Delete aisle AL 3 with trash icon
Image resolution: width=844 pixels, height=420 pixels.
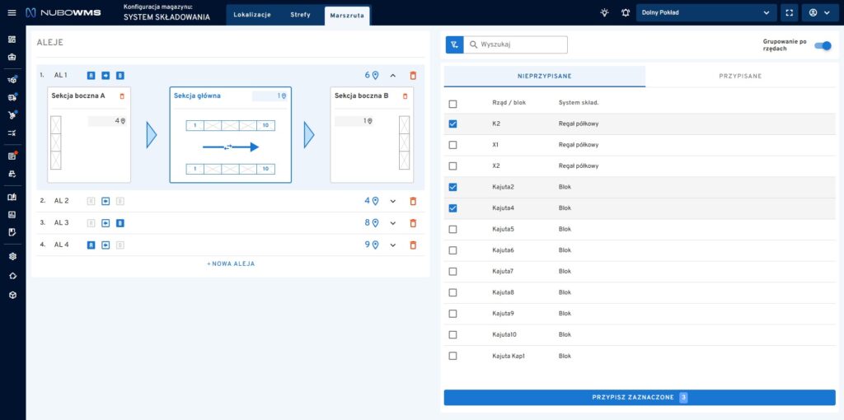click(413, 222)
